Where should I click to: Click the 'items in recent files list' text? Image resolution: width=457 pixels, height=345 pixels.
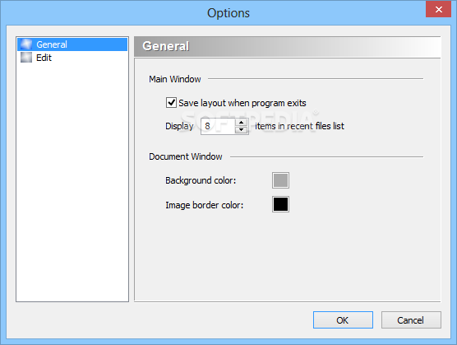tap(299, 126)
